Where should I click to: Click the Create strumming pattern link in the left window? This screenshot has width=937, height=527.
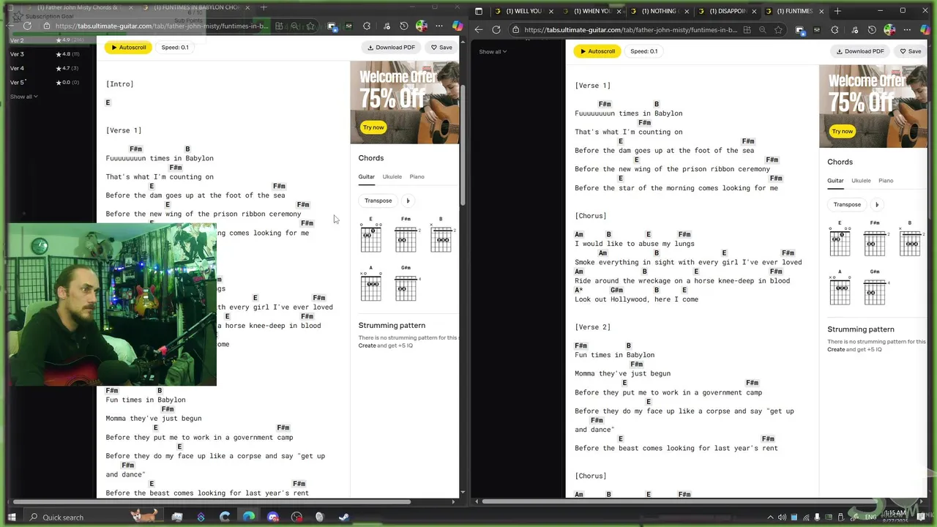(367, 345)
